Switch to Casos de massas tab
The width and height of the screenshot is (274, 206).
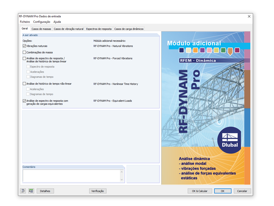(x=41, y=29)
